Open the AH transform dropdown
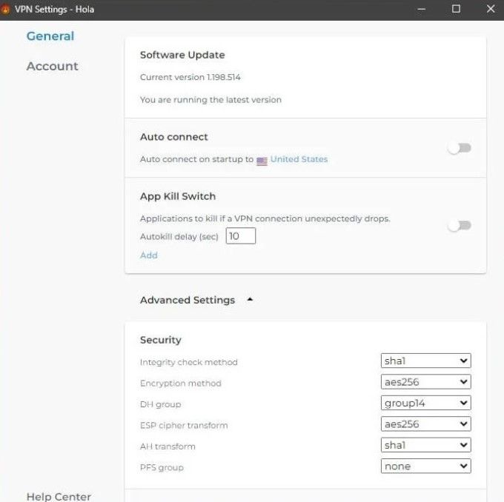 (x=426, y=445)
